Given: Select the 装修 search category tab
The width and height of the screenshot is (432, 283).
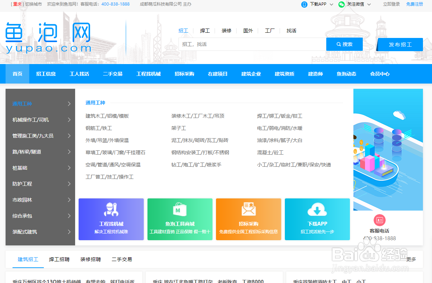Looking at the screenshot, I should (x=226, y=31).
